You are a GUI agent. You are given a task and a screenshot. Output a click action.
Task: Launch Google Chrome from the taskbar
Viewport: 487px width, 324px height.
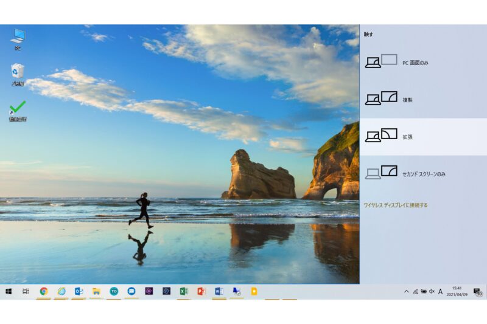(44, 292)
